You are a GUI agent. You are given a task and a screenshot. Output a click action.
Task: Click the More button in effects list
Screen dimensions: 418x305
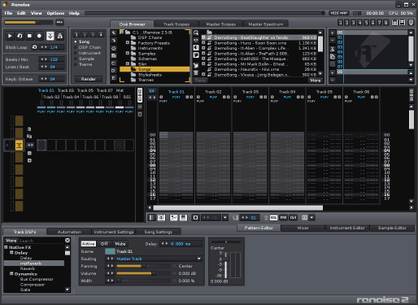pyautogui.click(x=11, y=241)
